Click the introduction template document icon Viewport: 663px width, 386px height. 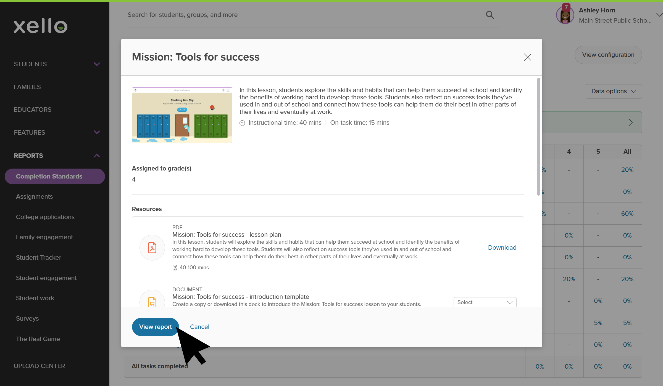tap(152, 301)
